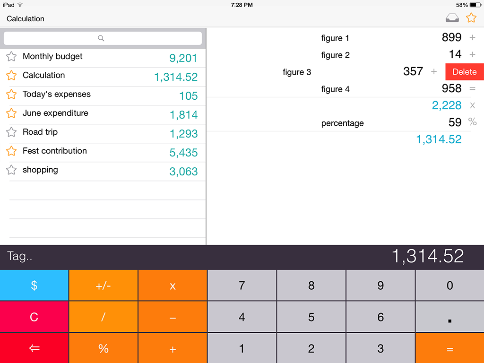The image size is (484, 363).
Task: Delete the figure 3 line
Action: [x=465, y=72]
